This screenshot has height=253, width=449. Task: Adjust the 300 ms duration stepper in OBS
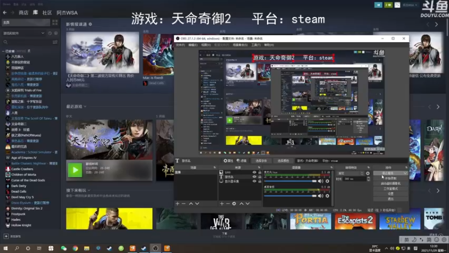pyautogui.click(x=368, y=179)
